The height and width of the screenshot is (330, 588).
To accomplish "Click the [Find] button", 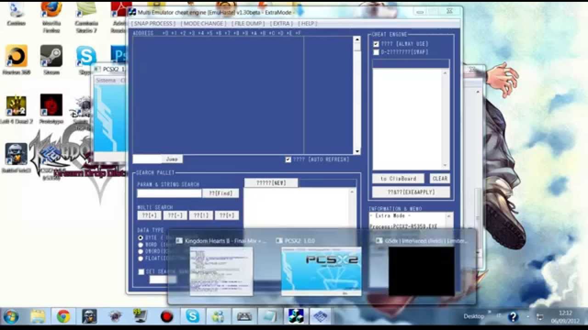I will pyautogui.click(x=220, y=193).
